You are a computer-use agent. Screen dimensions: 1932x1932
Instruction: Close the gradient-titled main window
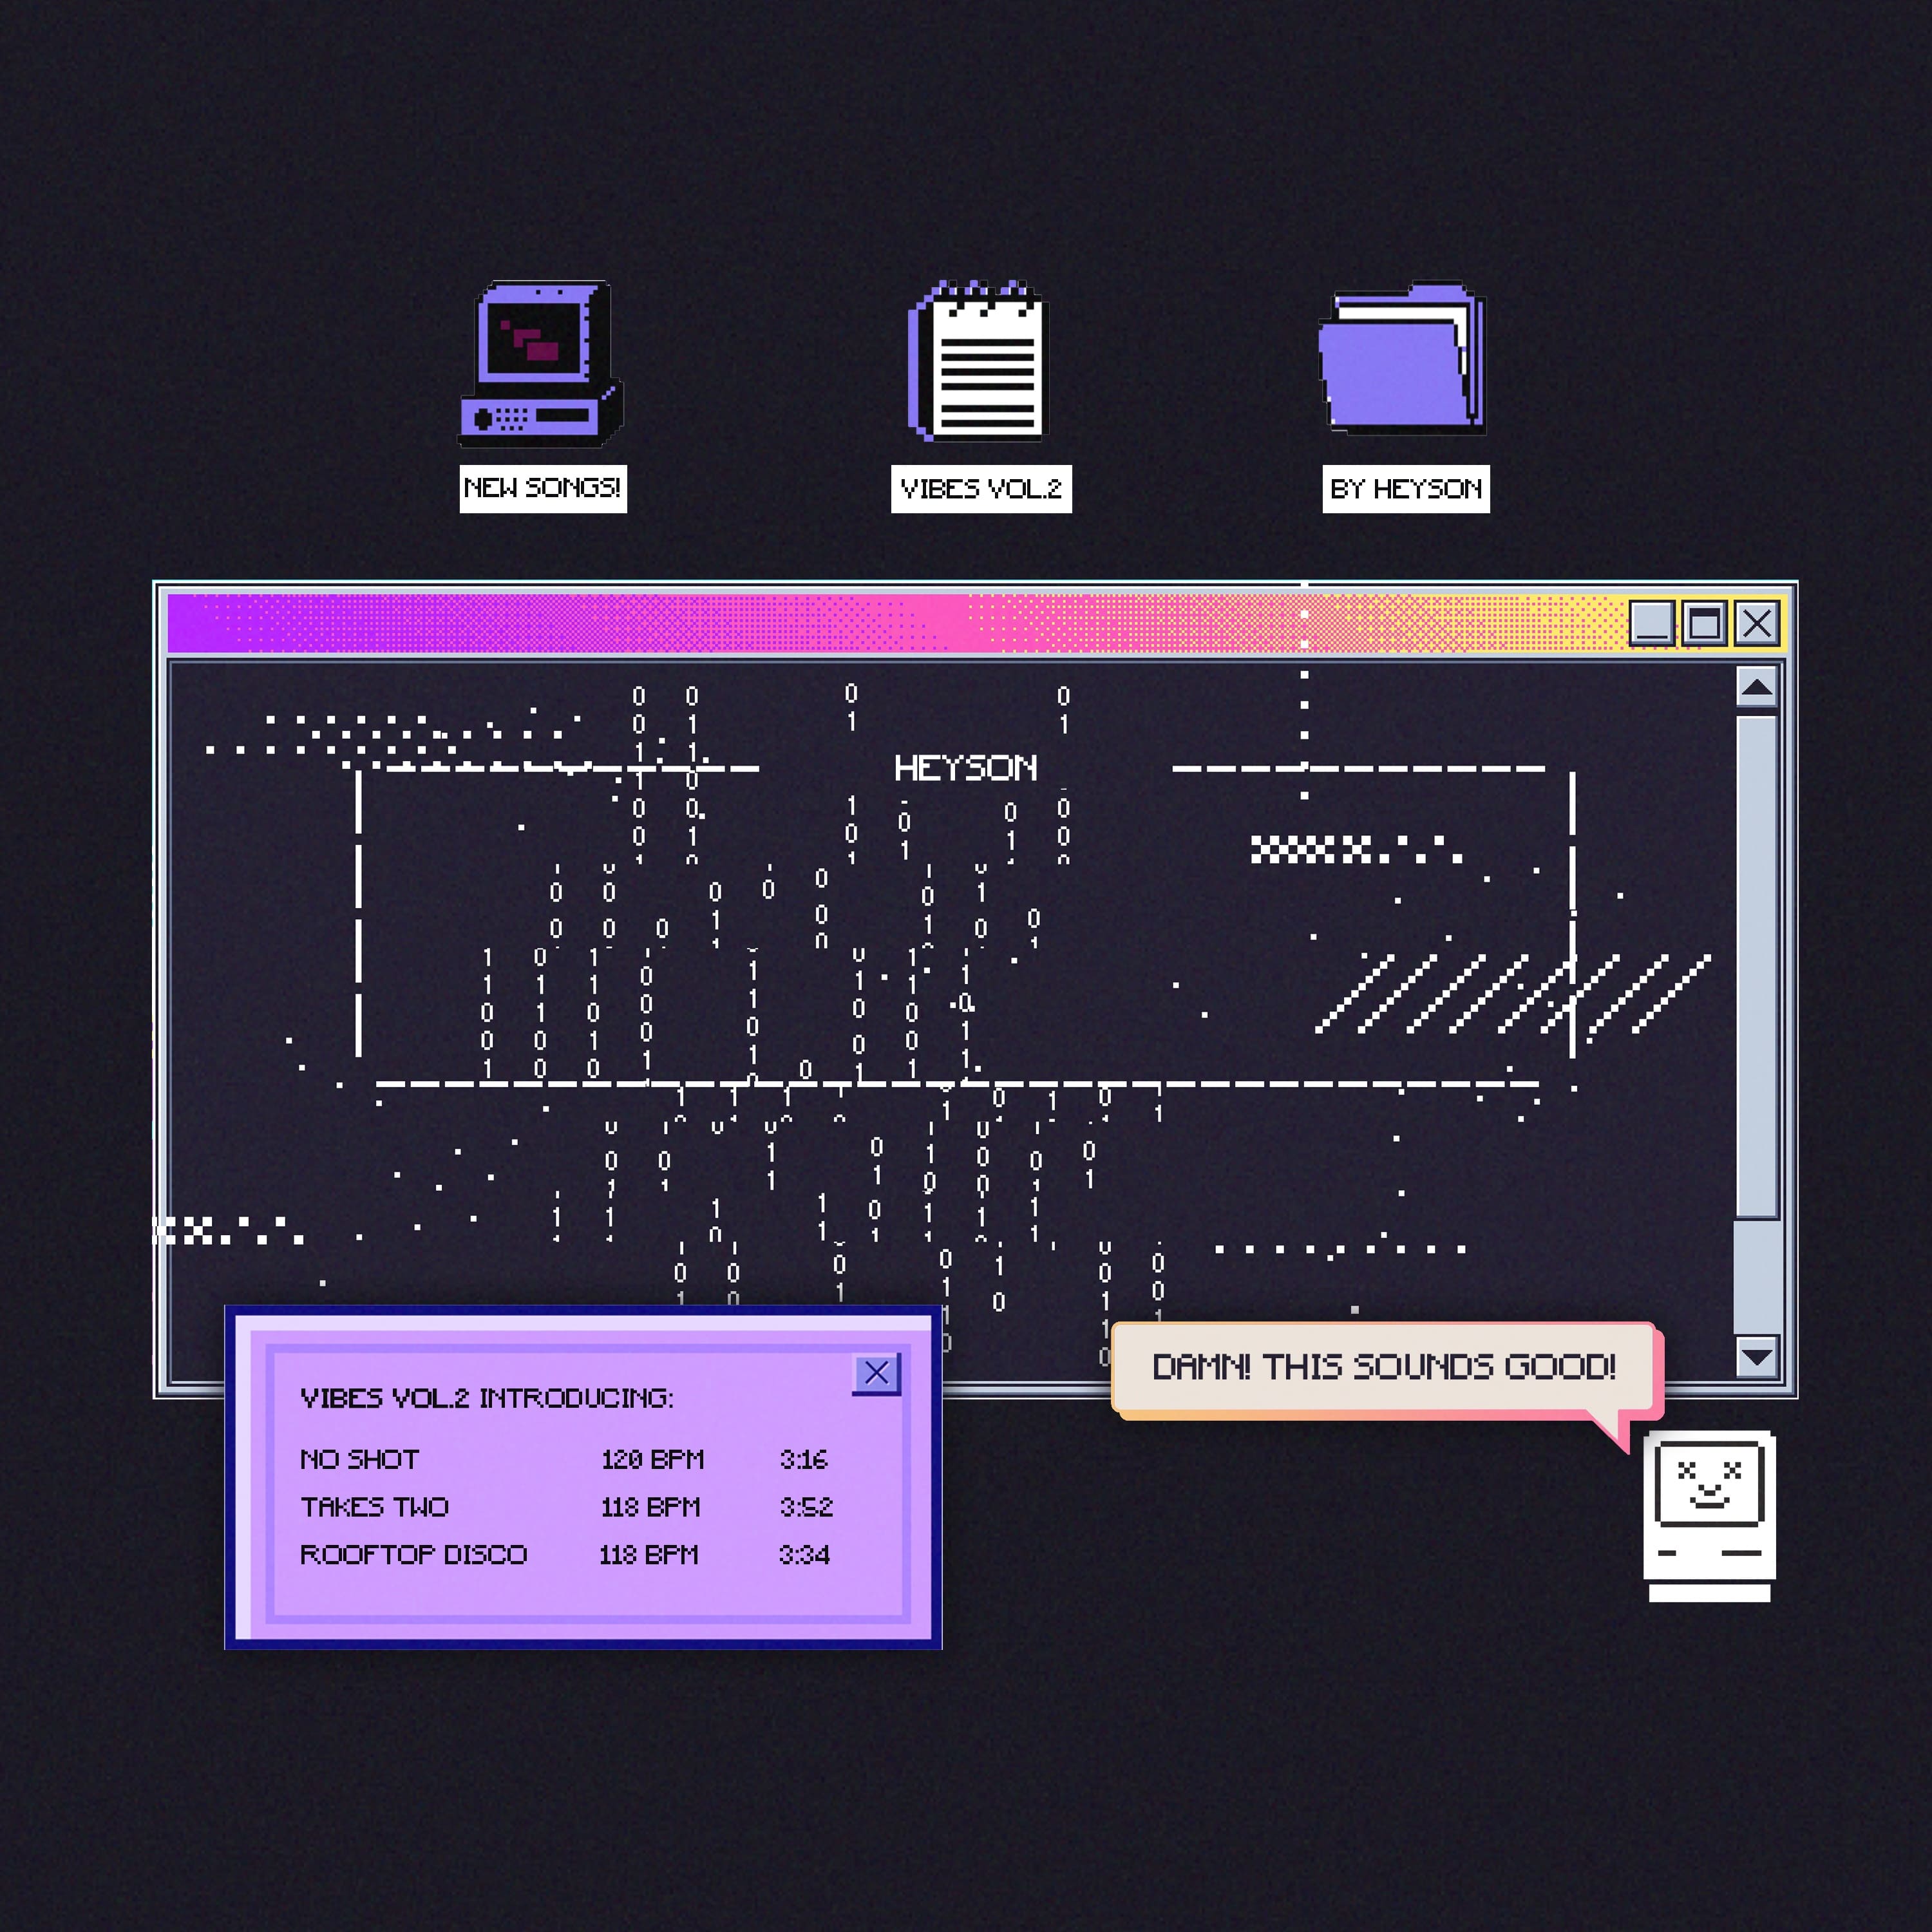click(1757, 623)
